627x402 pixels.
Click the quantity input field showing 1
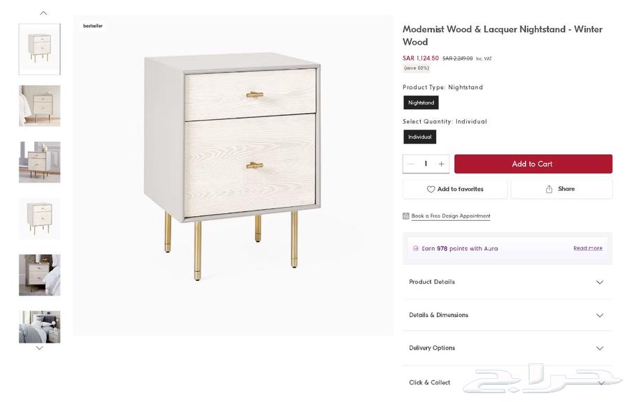(x=426, y=164)
